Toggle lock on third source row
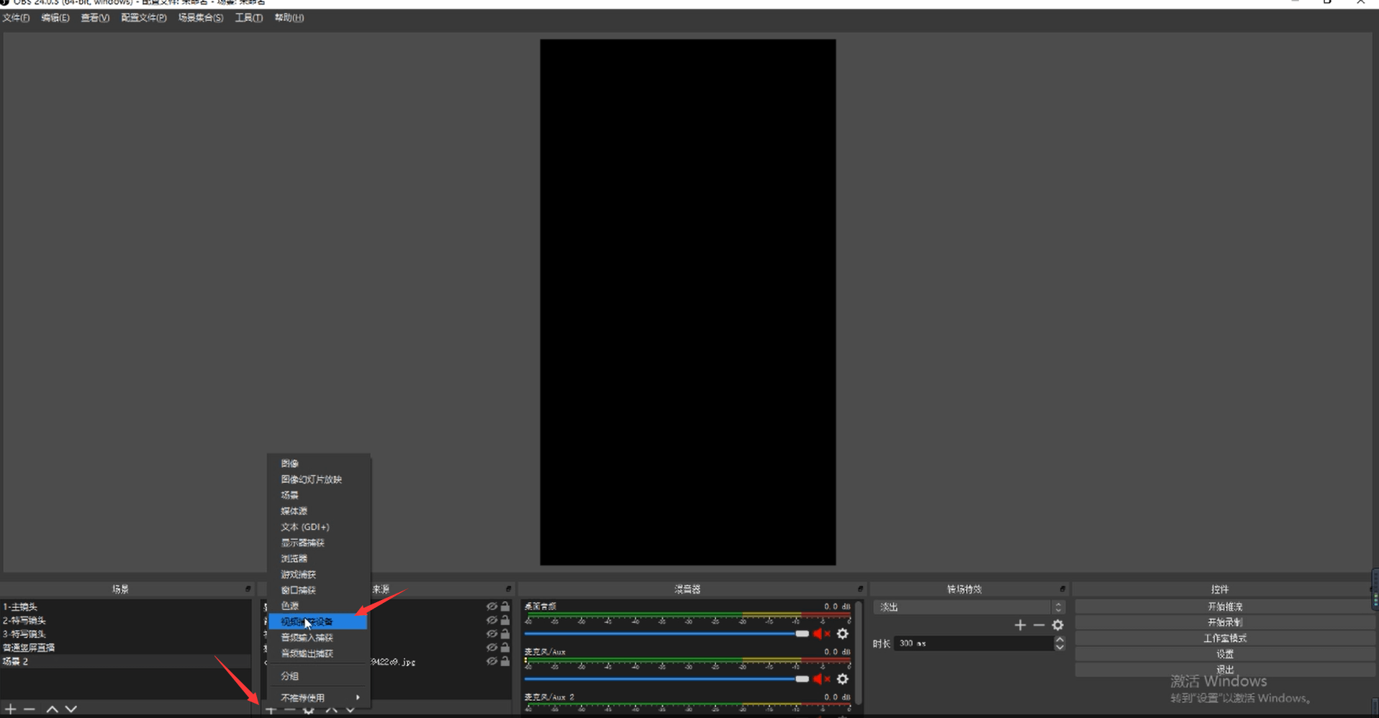1379x718 pixels. 505,634
